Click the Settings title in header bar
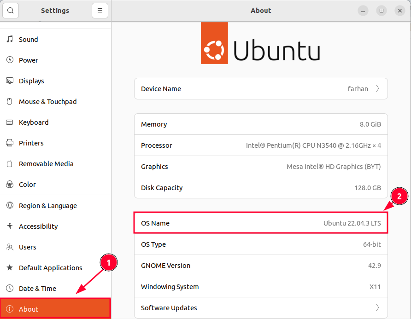 [55, 11]
